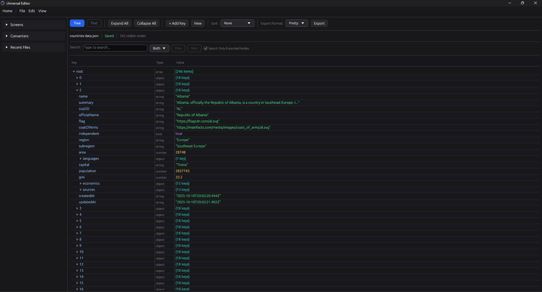The width and height of the screenshot is (542, 292).
Task: Expand the sources object node
Action: point(81,190)
